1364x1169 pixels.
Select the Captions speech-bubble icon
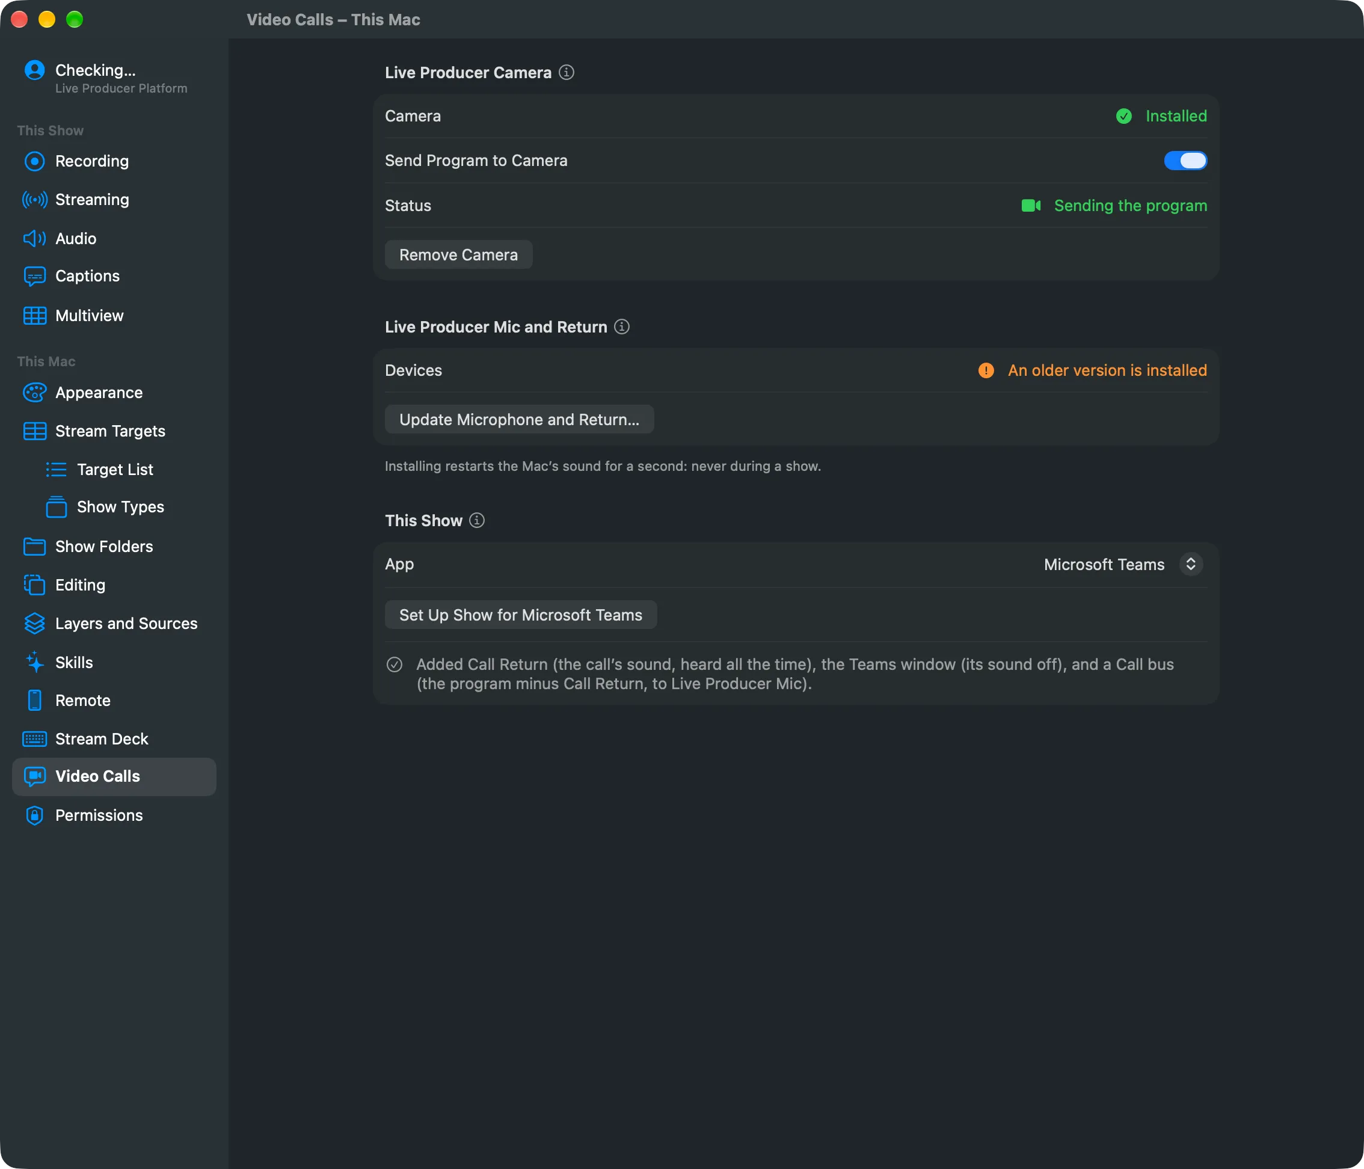click(34, 277)
